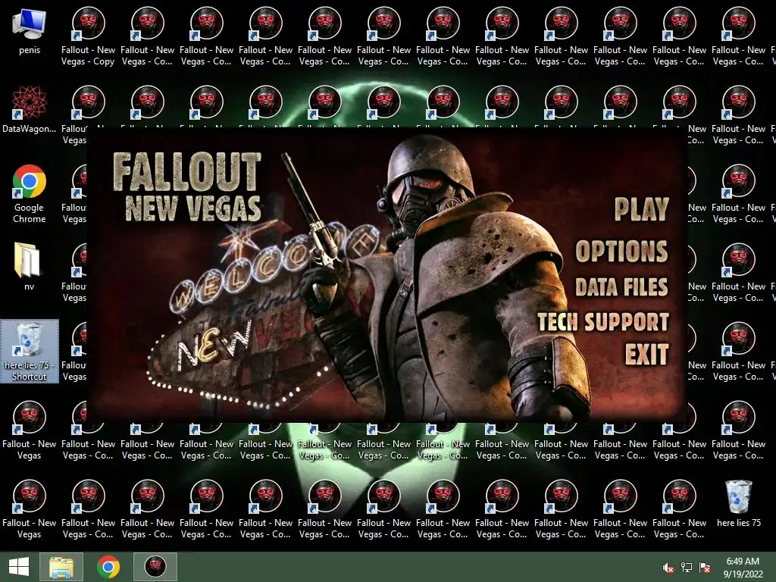Click EXIT in the Fallout launcher
This screenshot has width=776, height=582.
click(x=647, y=355)
